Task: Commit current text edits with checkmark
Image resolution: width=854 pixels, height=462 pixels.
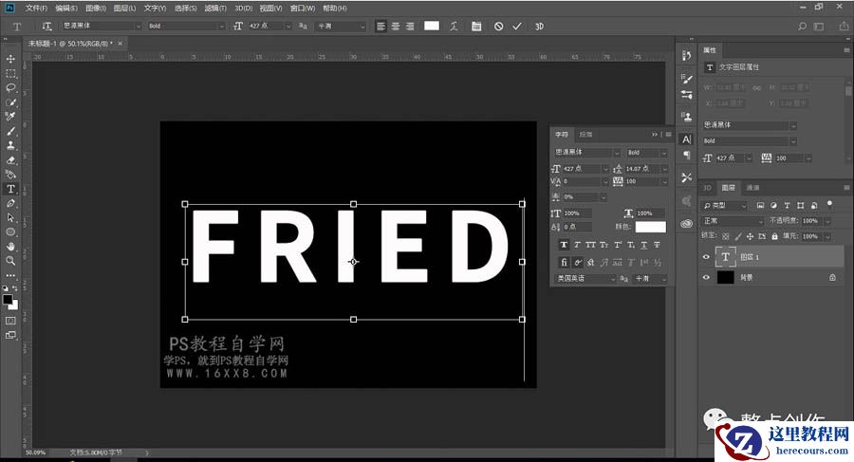Action: (517, 27)
